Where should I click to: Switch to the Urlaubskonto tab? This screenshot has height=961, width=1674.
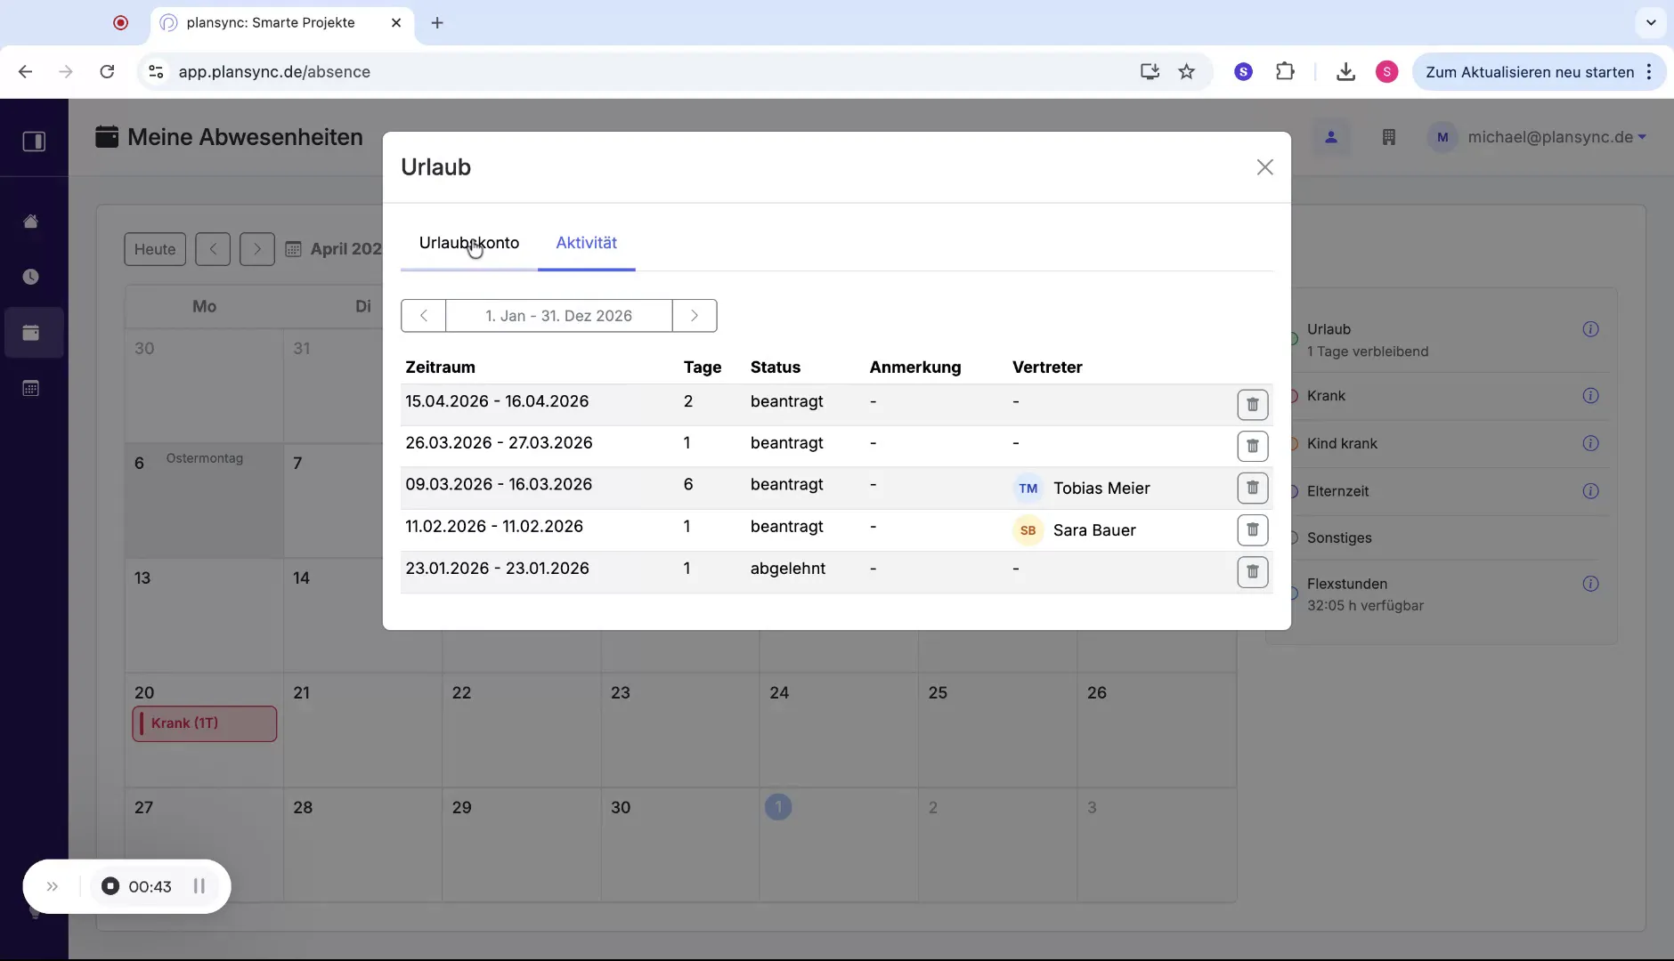[x=469, y=242]
